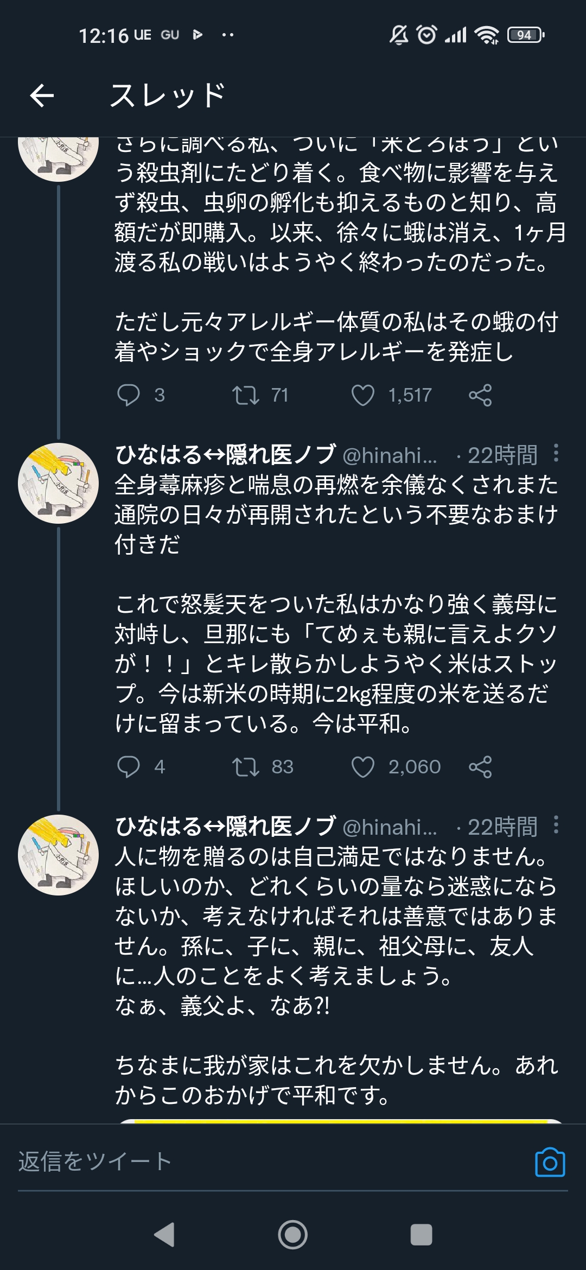This screenshot has width=586, height=1270.
Task: Reply to the tweet with 3 replies
Action: pos(129,395)
